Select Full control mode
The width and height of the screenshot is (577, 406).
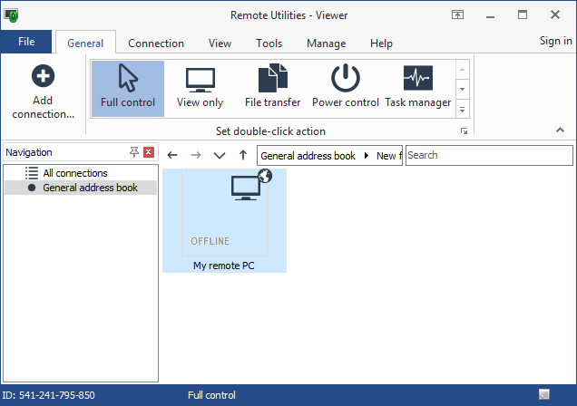(x=128, y=88)
